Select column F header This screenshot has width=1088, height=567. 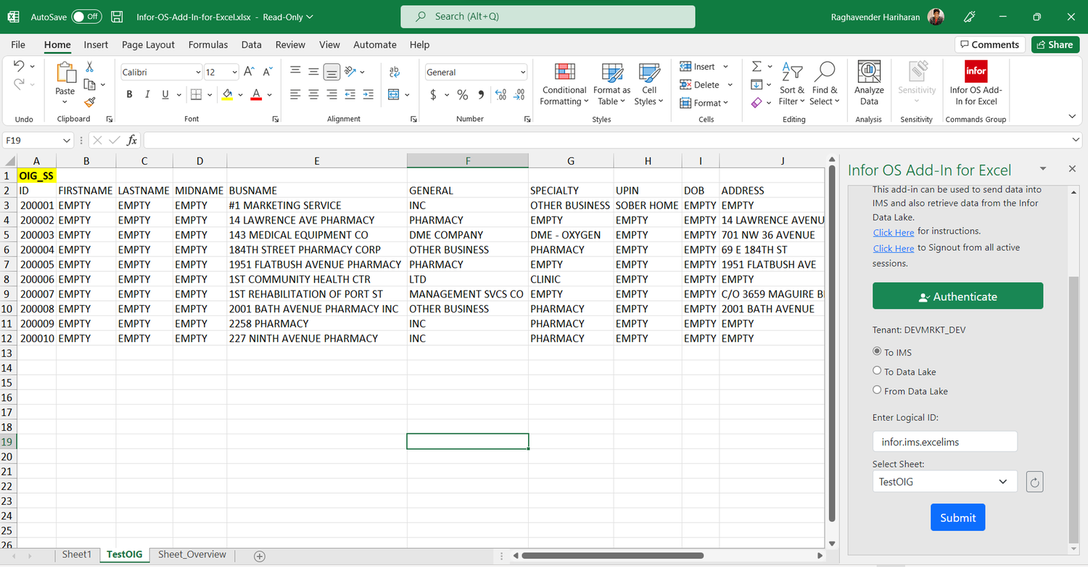click(468, 161)
